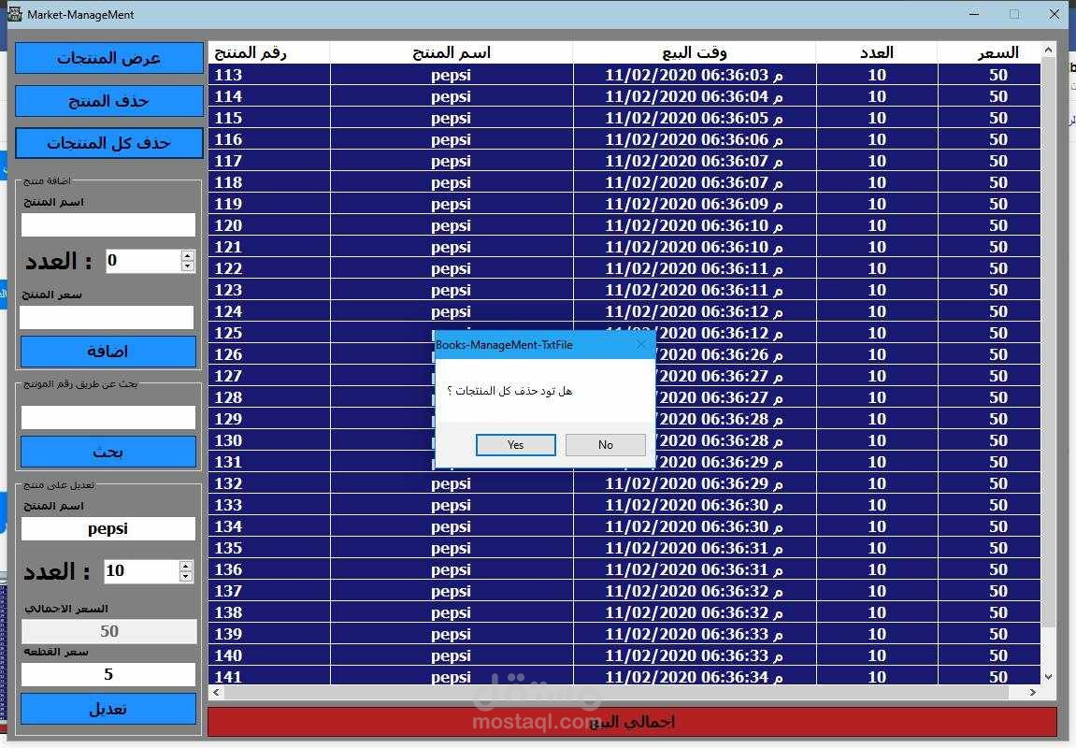Select product number 124 cell

click(x=269, y=311)
